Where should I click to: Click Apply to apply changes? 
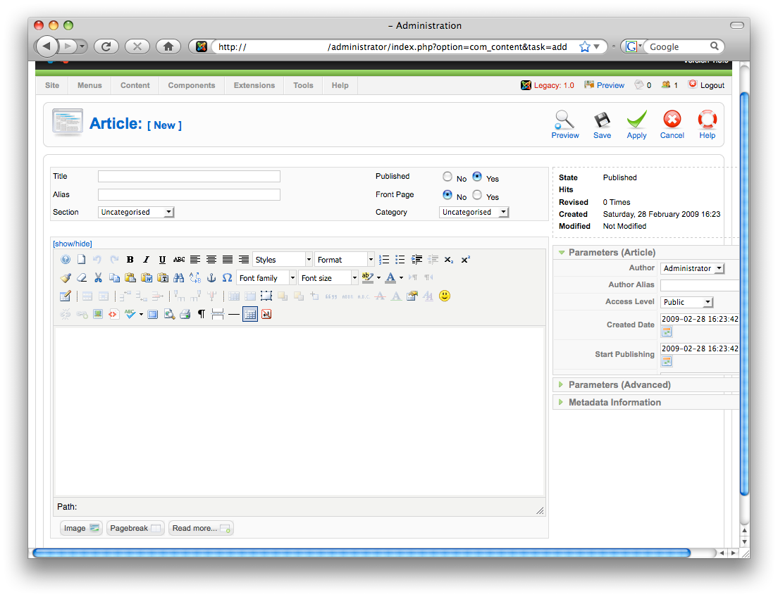(636, 125)
